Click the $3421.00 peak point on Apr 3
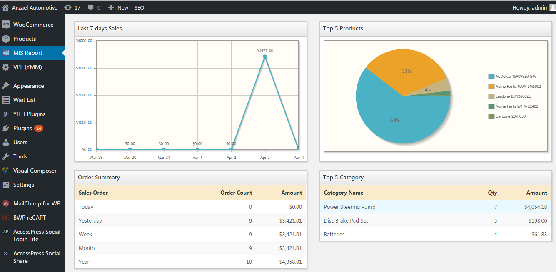This screenshot has height=272, width=556. (x=265, y=57)
